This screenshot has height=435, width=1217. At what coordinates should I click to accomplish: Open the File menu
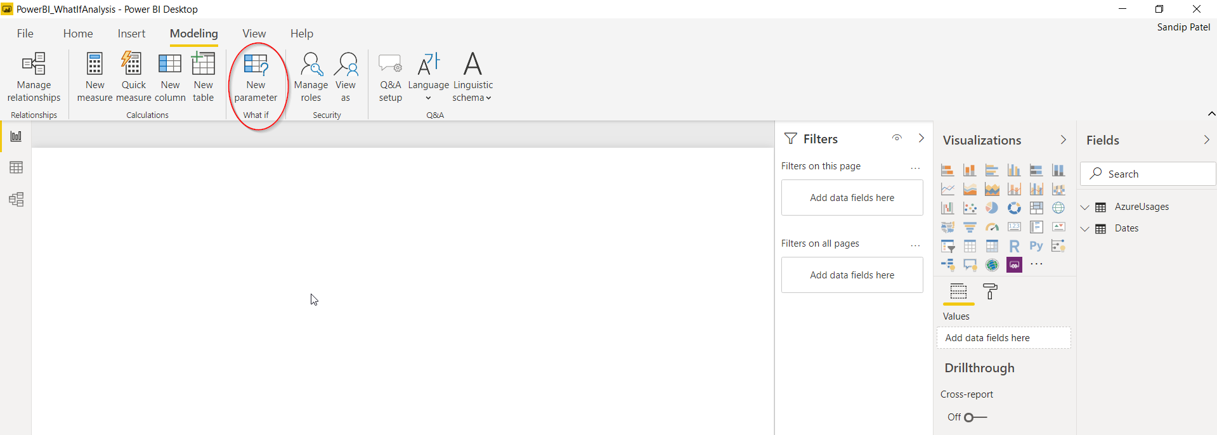click(x=25, y=34)
